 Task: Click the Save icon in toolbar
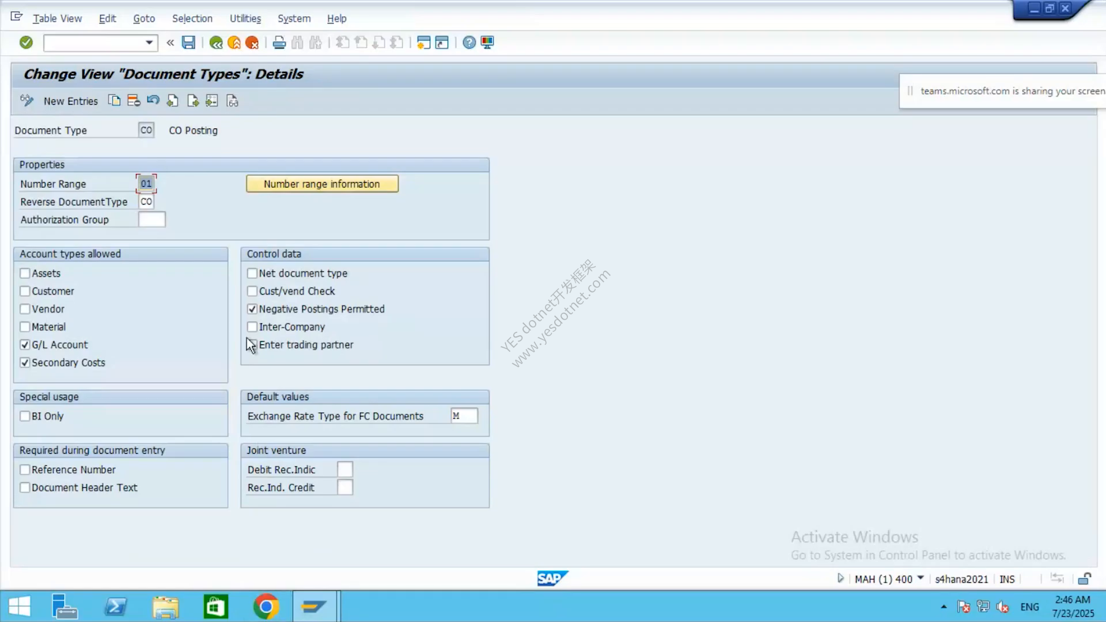188,42
